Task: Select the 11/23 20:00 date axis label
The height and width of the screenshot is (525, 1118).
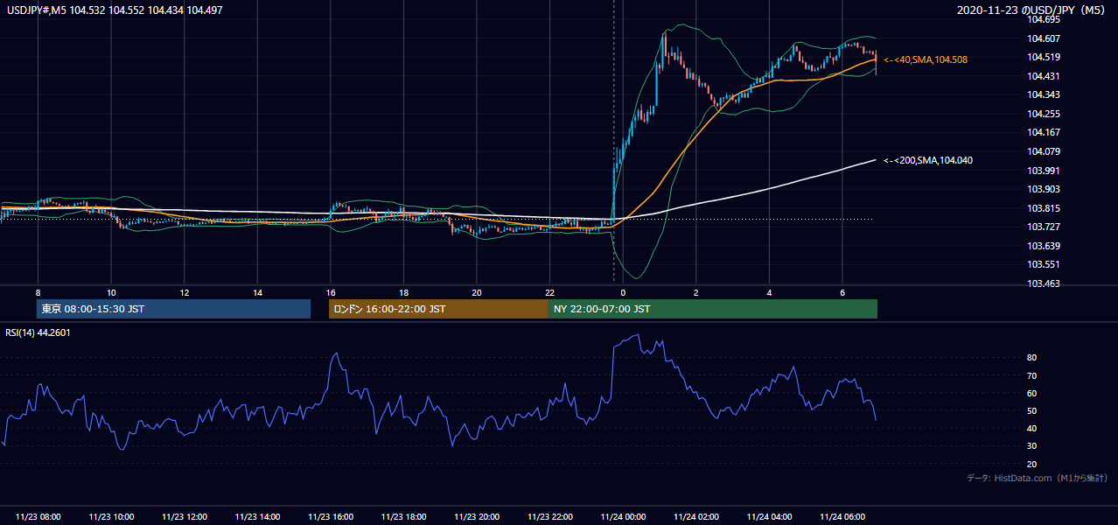Action: click(477, 517)
